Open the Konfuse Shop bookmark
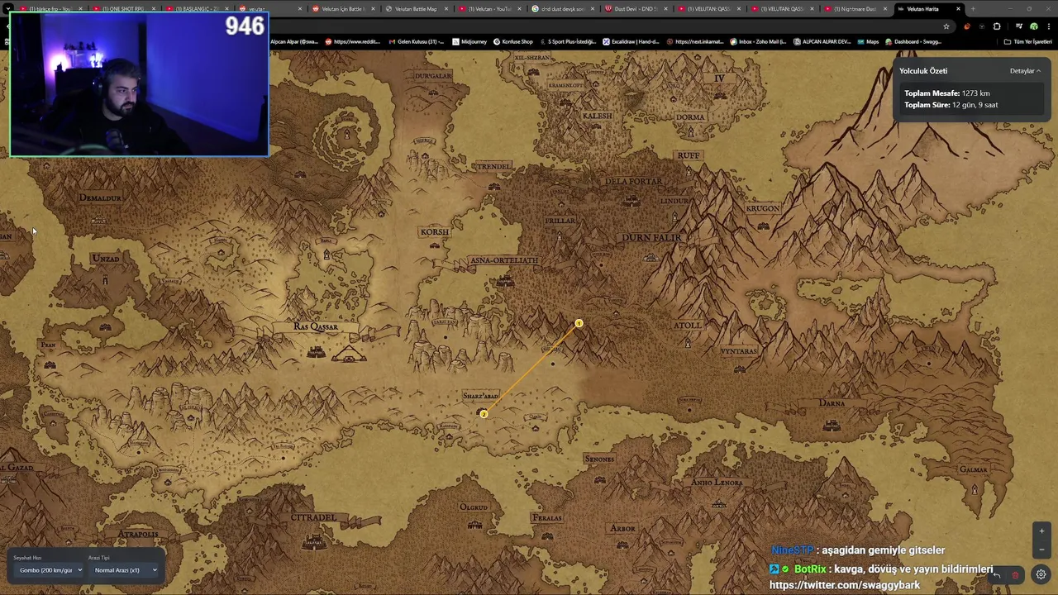 pyautogui.click(x=512, y=41)
